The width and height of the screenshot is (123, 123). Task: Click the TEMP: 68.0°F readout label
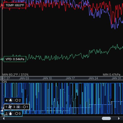(15, 5)
